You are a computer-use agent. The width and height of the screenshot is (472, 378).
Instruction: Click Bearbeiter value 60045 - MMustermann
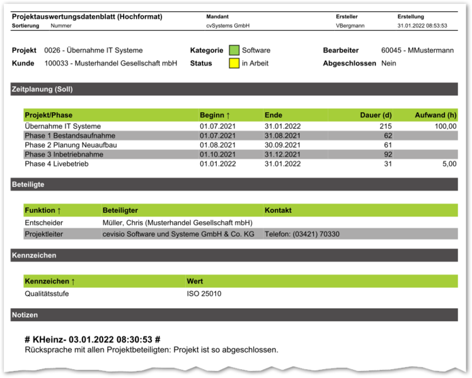(417, 50)
